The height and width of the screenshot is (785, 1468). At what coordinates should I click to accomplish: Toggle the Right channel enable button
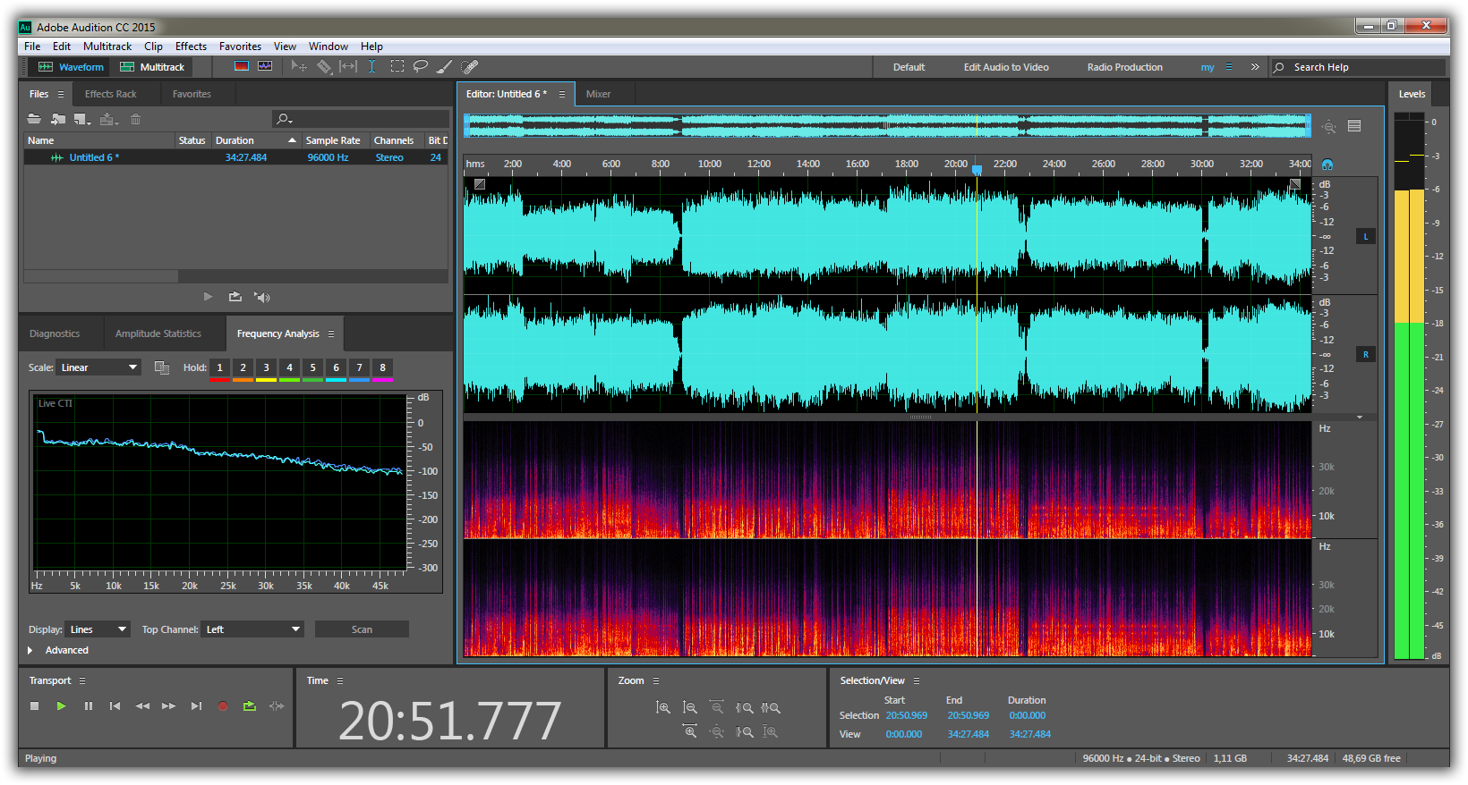1366,355
